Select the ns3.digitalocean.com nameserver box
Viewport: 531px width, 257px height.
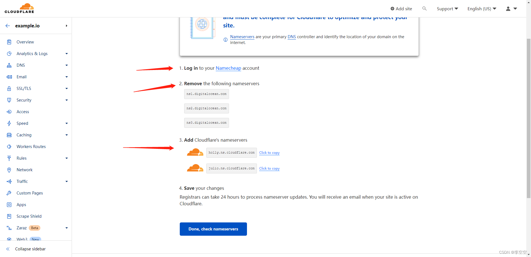[x=207, y=123]
